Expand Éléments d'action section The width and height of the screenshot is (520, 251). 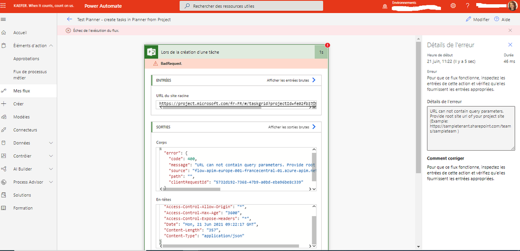(51, 46)
